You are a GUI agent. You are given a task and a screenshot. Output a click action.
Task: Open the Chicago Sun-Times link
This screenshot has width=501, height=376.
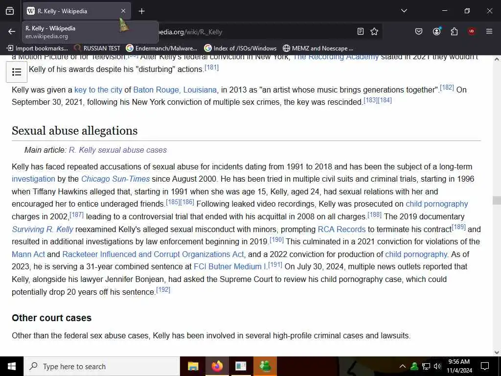pos(115,179)
